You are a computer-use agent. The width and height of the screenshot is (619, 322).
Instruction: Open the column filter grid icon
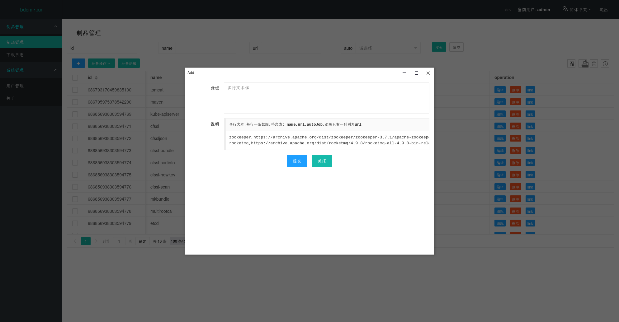[x=571, y=64]
